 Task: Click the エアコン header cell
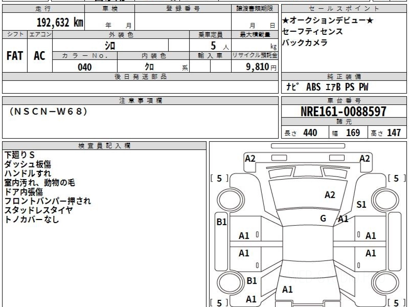(40, 34)
